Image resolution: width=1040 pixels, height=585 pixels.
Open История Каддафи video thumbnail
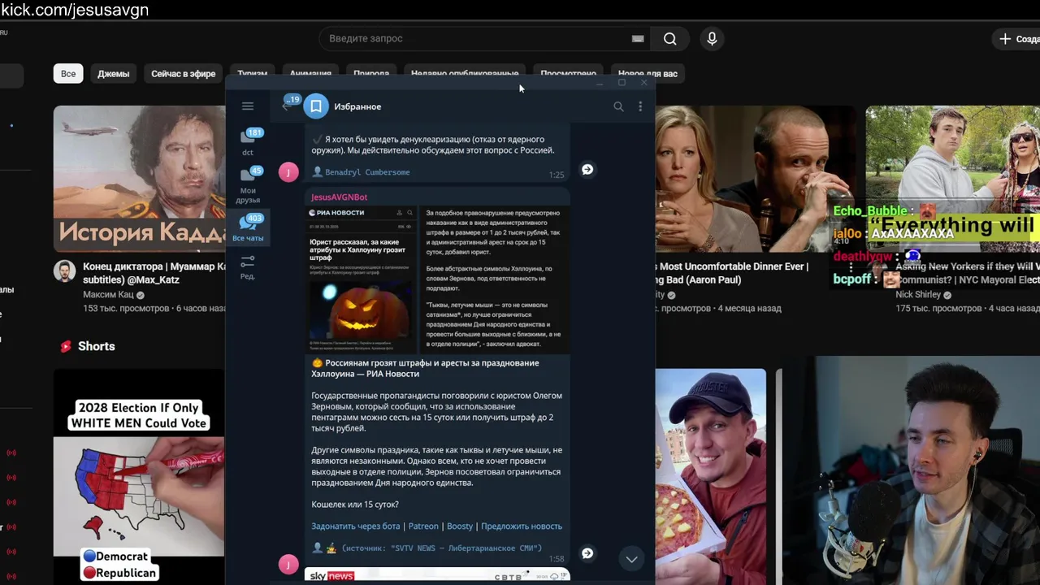(139, 179)
